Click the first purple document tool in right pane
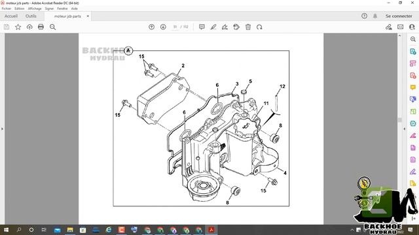 pos(413,148)
